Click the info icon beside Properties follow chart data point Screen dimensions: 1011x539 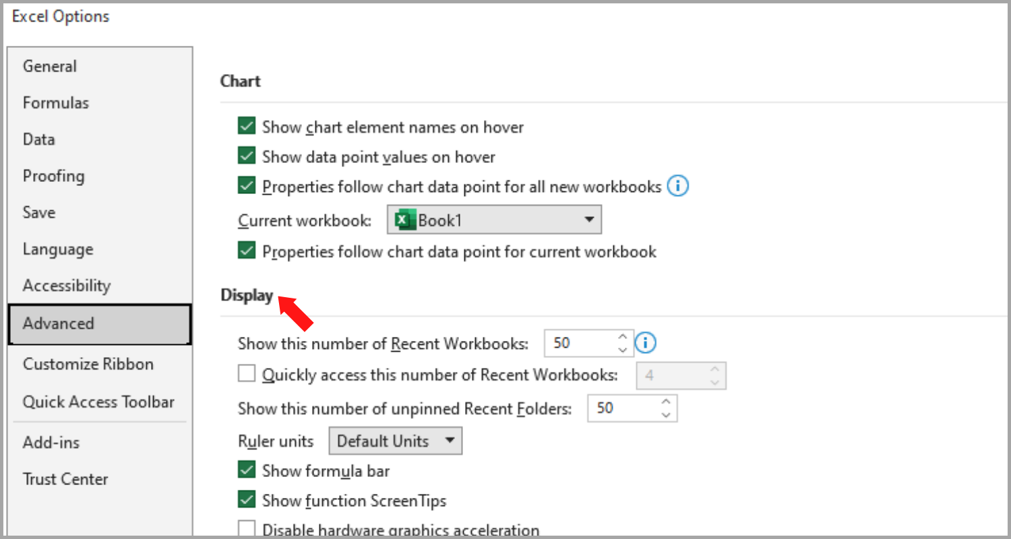[677, 186]
